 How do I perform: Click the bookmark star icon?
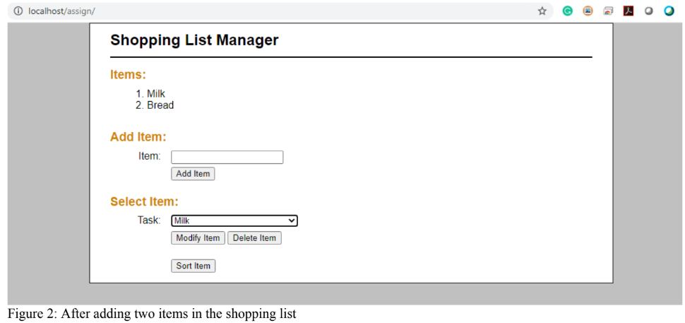coord(542,11)
